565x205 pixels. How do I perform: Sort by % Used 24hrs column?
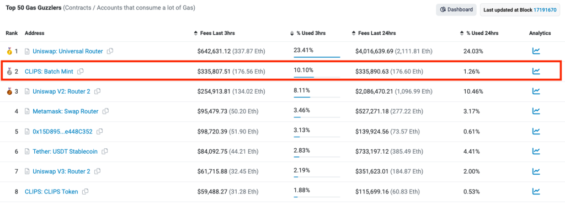coord(479,33)
